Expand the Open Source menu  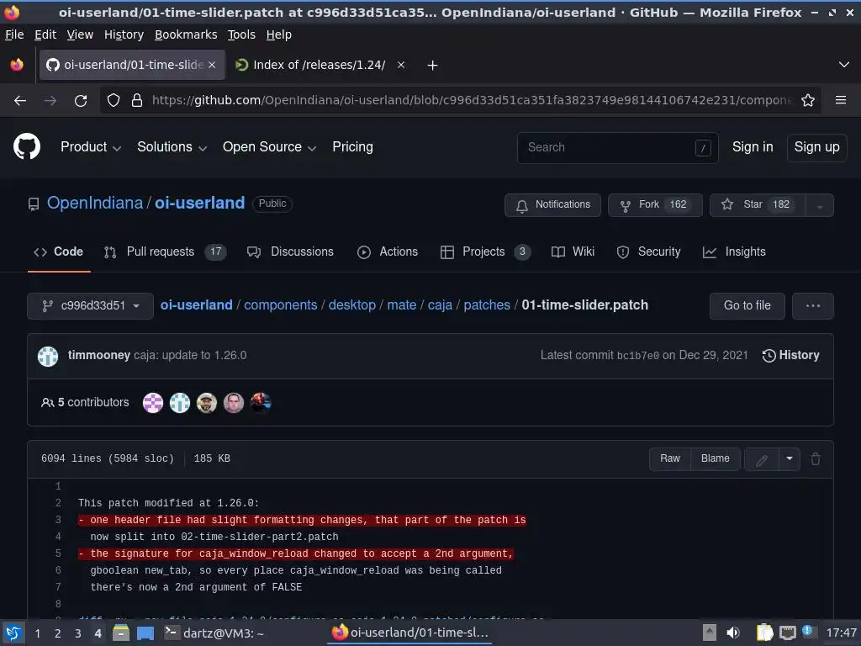point(269,147)
